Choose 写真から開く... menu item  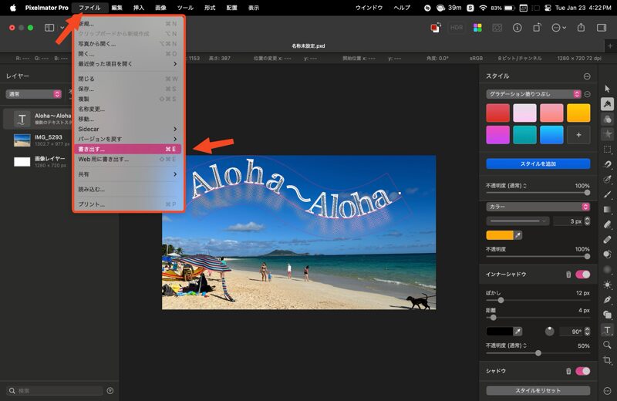click(x=127, y=44)
